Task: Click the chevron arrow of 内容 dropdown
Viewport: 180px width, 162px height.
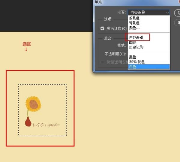Action: [167, 13]
